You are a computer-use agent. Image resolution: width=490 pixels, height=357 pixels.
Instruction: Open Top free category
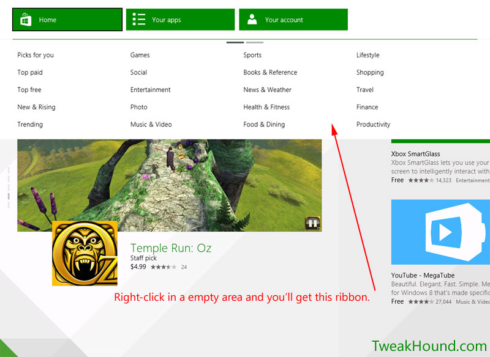click(29, 90)
